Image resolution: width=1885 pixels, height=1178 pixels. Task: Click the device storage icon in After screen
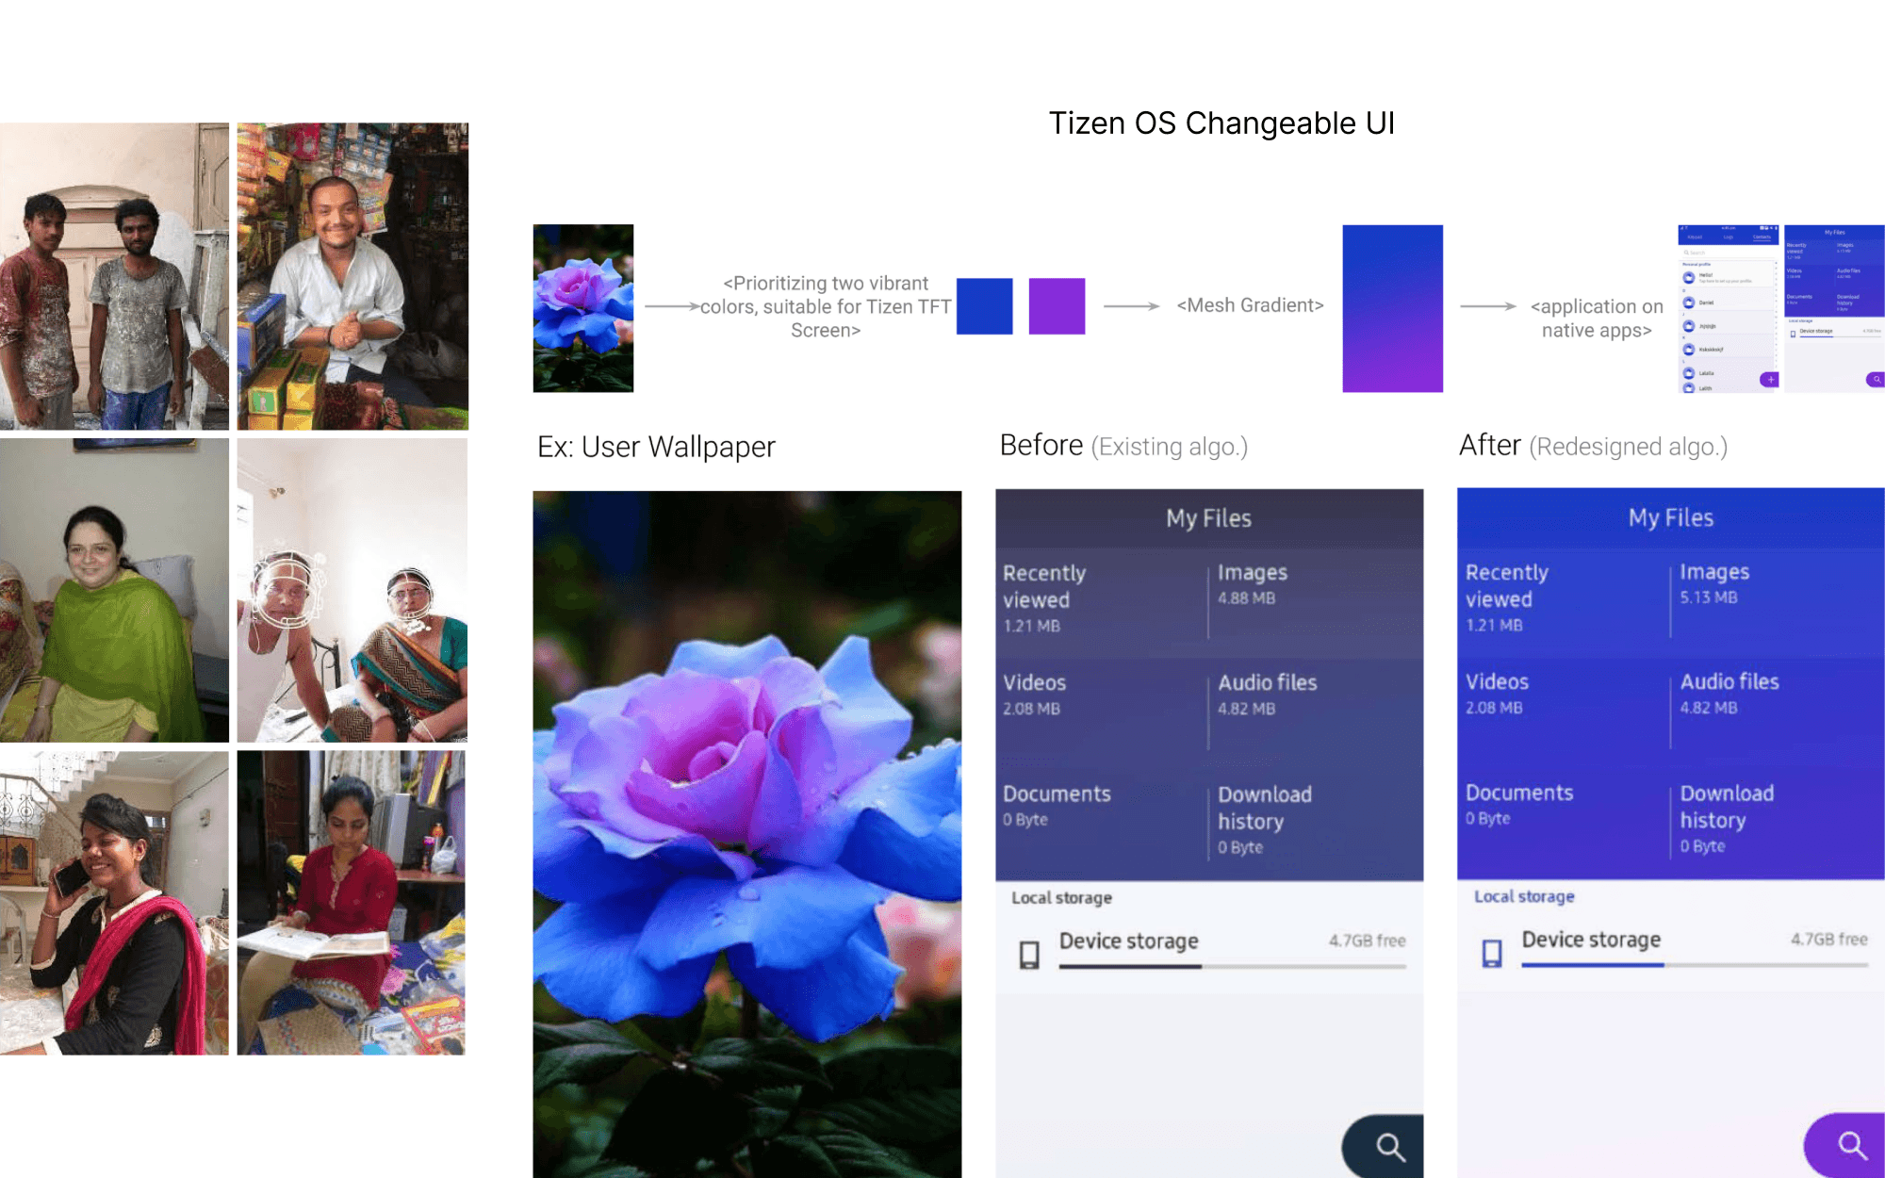tap(1491, 952)
